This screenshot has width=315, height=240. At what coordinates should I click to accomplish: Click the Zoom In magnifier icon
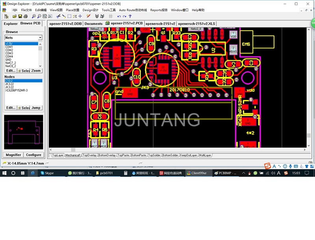coord(34,16)
